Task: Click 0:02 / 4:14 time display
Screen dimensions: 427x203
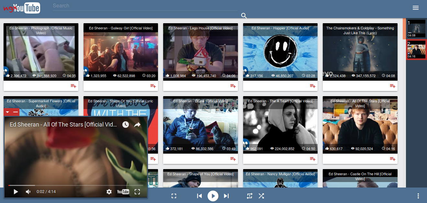Action: [x=46, y=192]
